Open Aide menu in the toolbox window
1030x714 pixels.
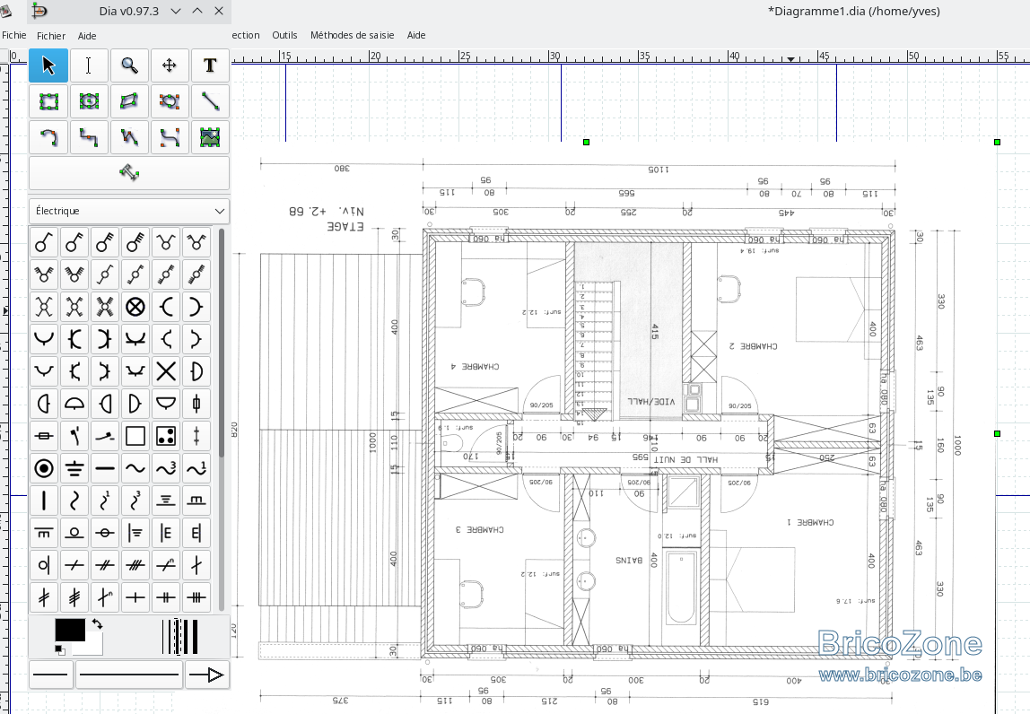coord(87,36)
